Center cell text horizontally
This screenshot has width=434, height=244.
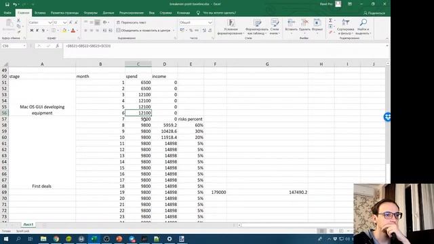92,30
